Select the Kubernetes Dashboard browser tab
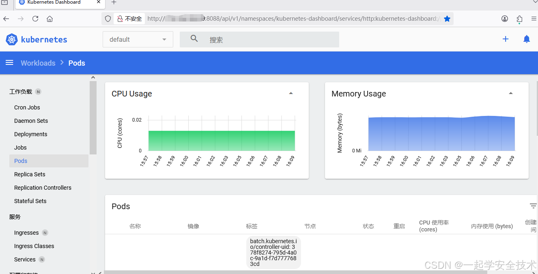 pyautogui.click(x=59, y=2)
